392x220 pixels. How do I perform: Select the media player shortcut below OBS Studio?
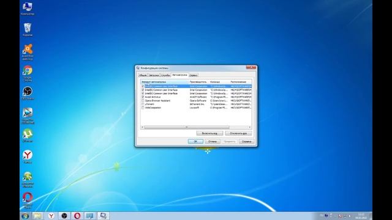coord(28,116)
